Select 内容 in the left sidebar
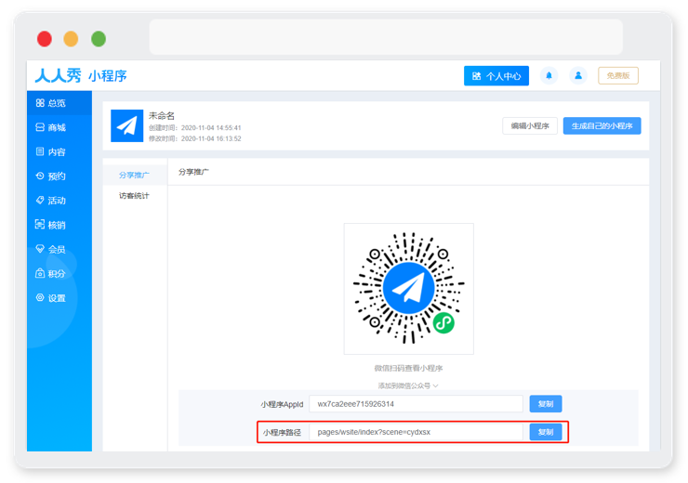 point(60,151)
